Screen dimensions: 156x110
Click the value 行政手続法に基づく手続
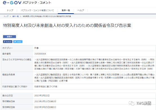pos(46,87)
